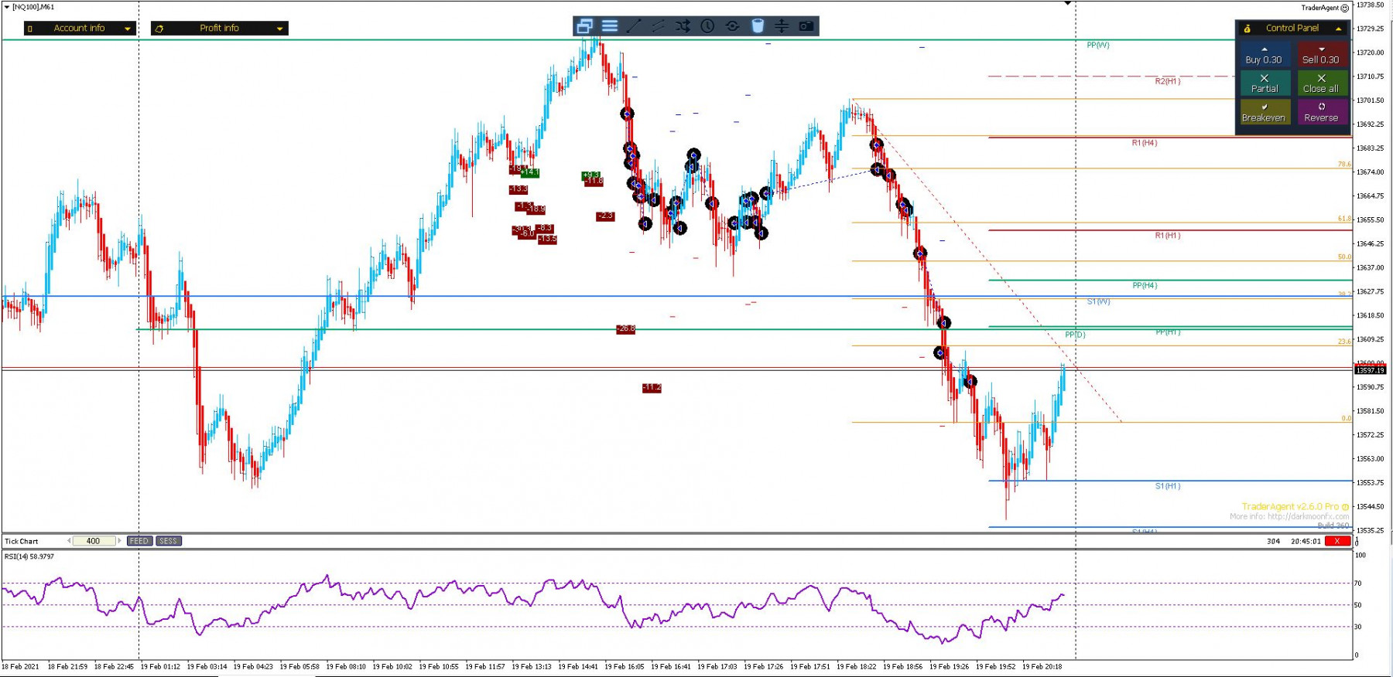
Task: Toggle the FEED button on tick chart
Action: click(x=139, y=541)
